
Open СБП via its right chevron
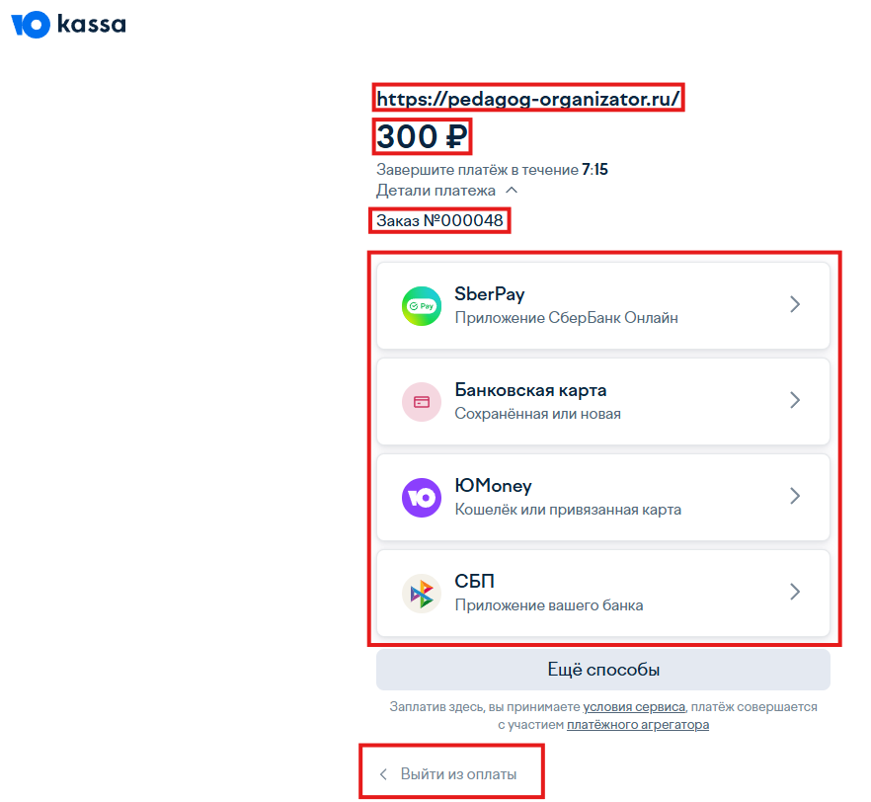click(x=795, y=591)
